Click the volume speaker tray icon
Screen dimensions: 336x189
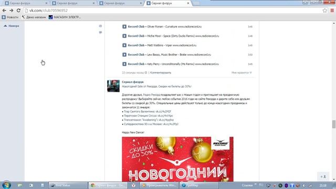pos(298,185)
